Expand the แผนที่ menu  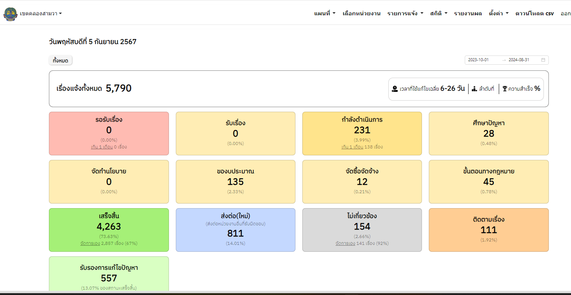pos(324,13)
